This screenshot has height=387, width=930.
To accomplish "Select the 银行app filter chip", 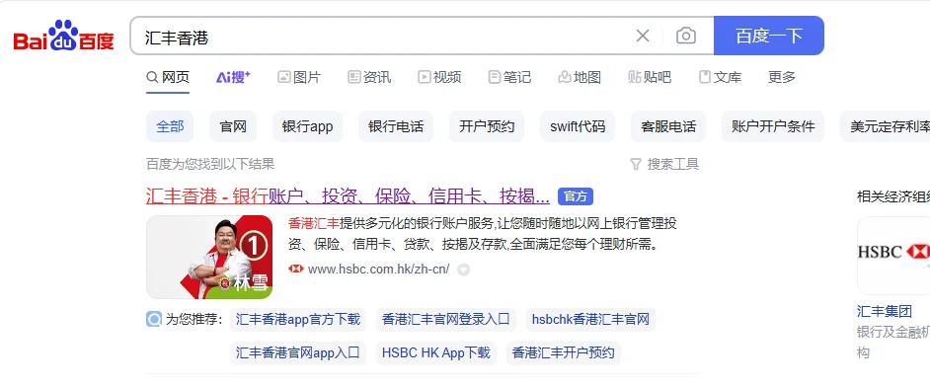I will (x=307, y=126).
